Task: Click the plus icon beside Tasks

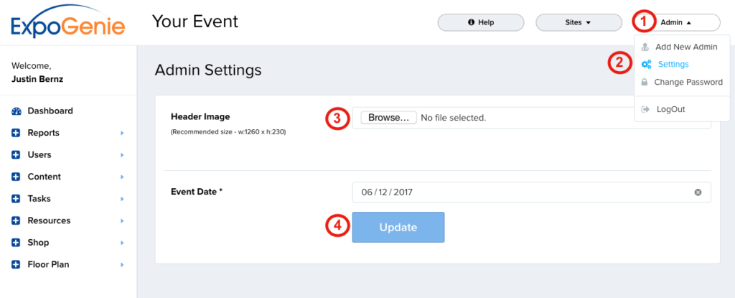Action: (16, 199)
